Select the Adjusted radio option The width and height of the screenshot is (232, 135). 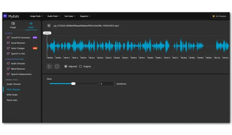[x=66, y=66]
